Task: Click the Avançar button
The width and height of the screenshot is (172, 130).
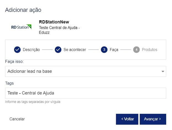Action: [x=153, y=119]
